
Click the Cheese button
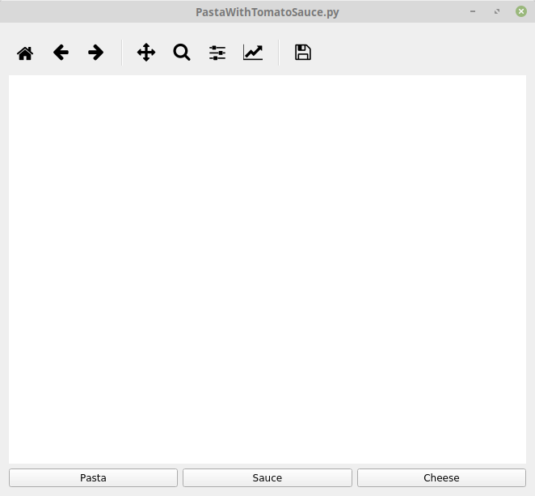pos(441,477)
